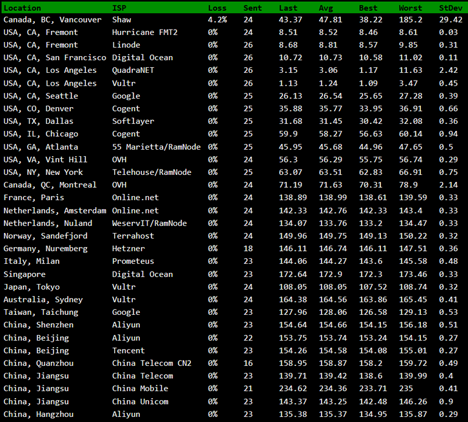Select the China, Shenzhen location
This screenshot has height=422, width=468.
tap(39, 325)
